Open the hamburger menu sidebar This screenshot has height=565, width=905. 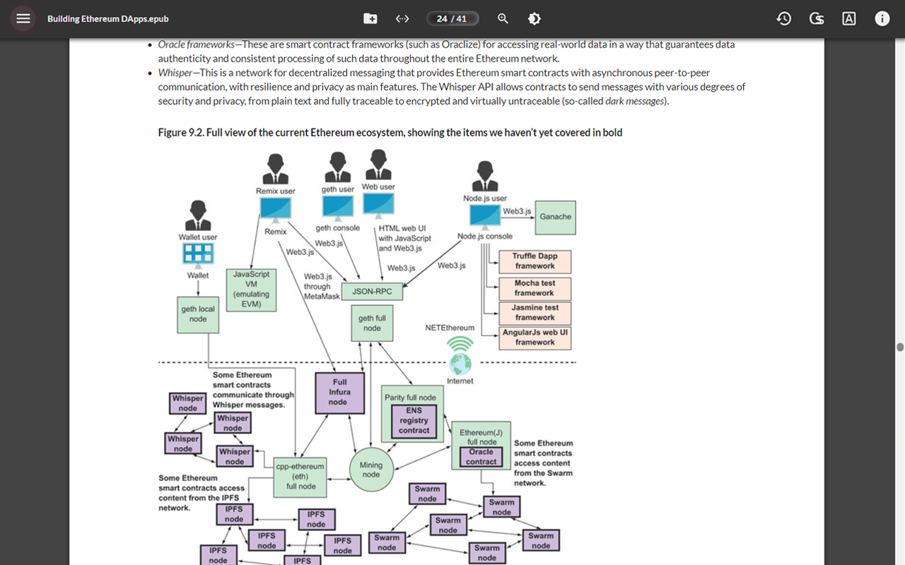23,18
